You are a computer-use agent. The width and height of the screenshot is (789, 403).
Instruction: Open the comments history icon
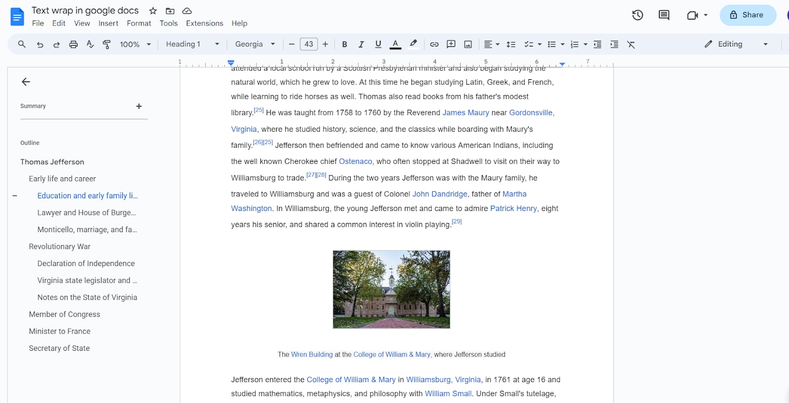(664, 15)
